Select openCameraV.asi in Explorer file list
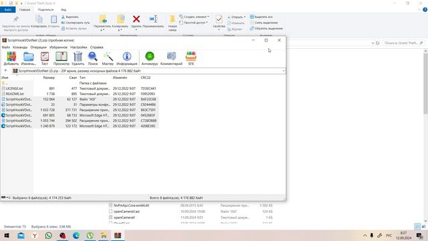Screen dimensions: 428x241 (126, 212)
